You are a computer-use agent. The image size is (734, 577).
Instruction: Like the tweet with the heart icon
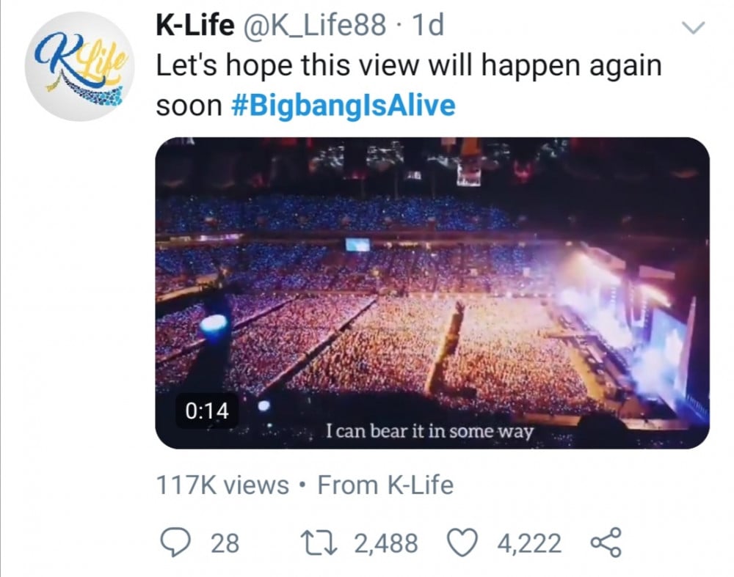coord(464,543)
